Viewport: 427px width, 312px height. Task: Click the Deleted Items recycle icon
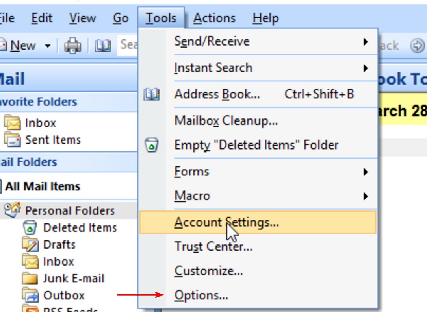(30, 227)
